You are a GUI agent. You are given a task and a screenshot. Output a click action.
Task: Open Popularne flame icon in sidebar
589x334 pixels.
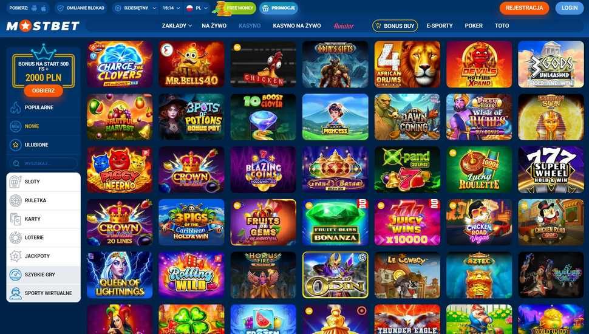(15, 107)
